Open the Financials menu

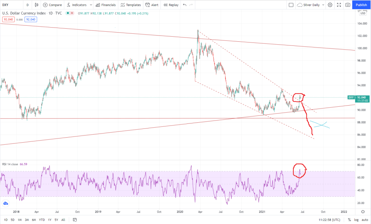106,5
